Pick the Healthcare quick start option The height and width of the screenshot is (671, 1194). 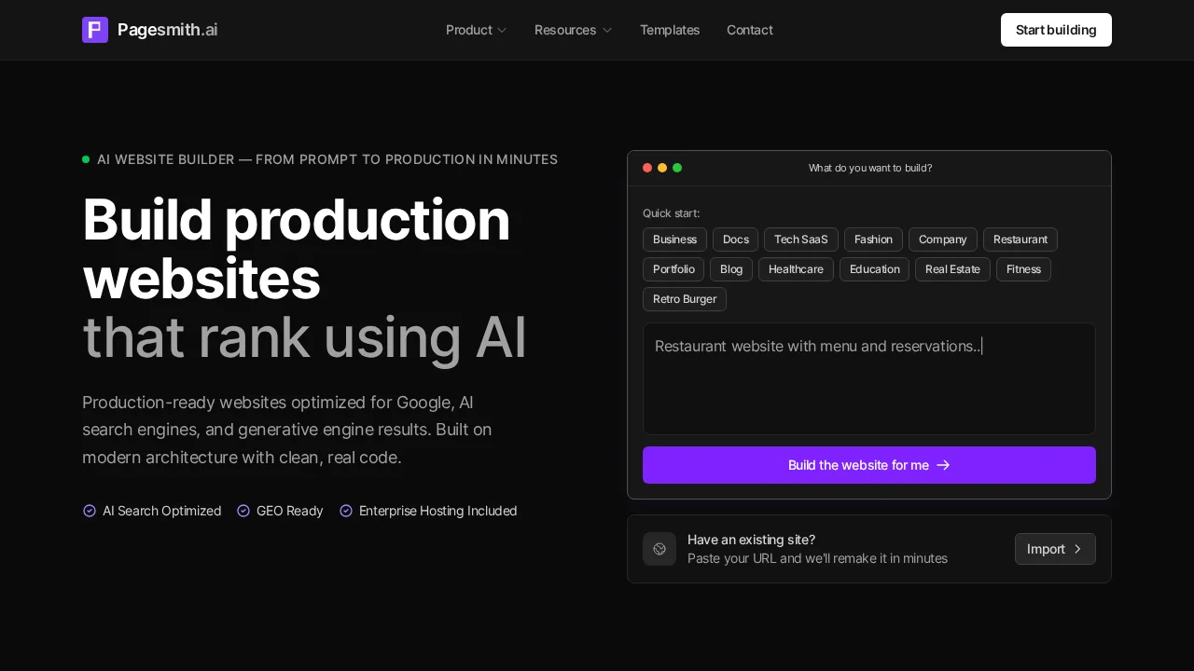[796, 269]
